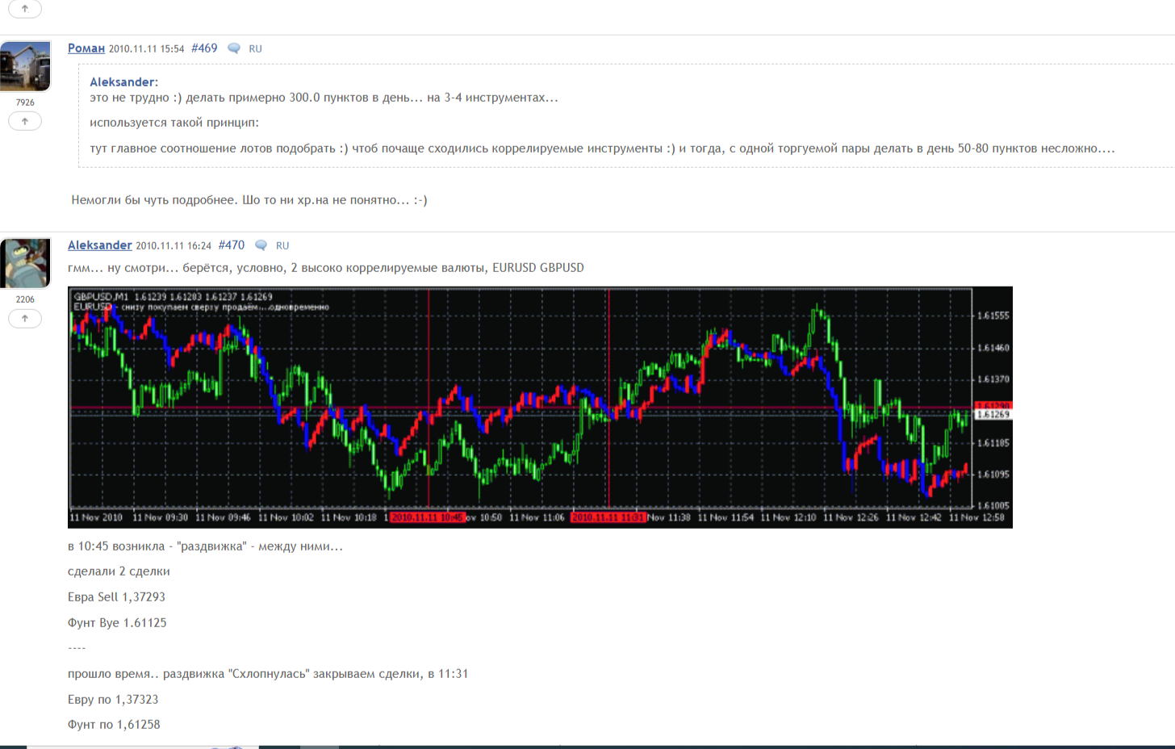Click the line starting "в 10:45 возникла"
The height and width of the screenshot is (749, 1175).
pos(205,546)
